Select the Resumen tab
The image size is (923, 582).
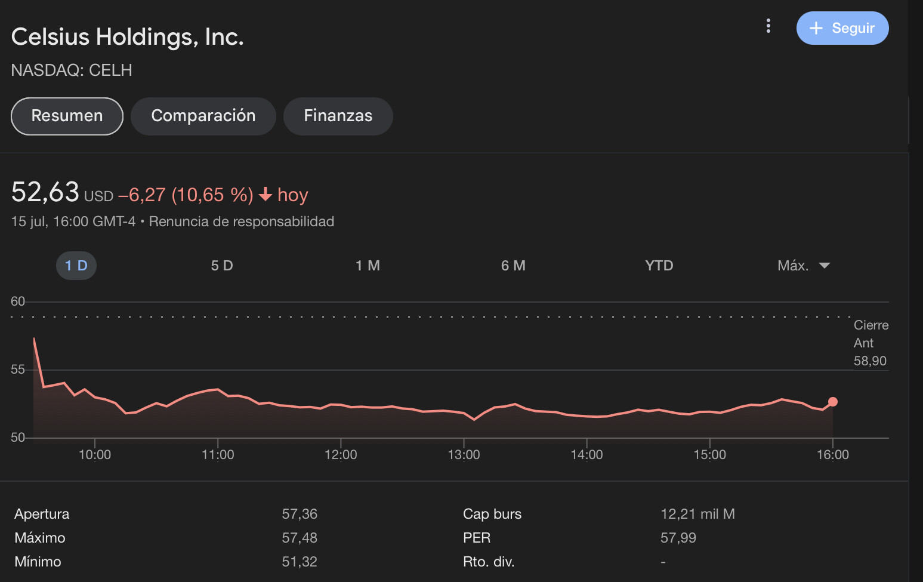(x=67, y=116)
